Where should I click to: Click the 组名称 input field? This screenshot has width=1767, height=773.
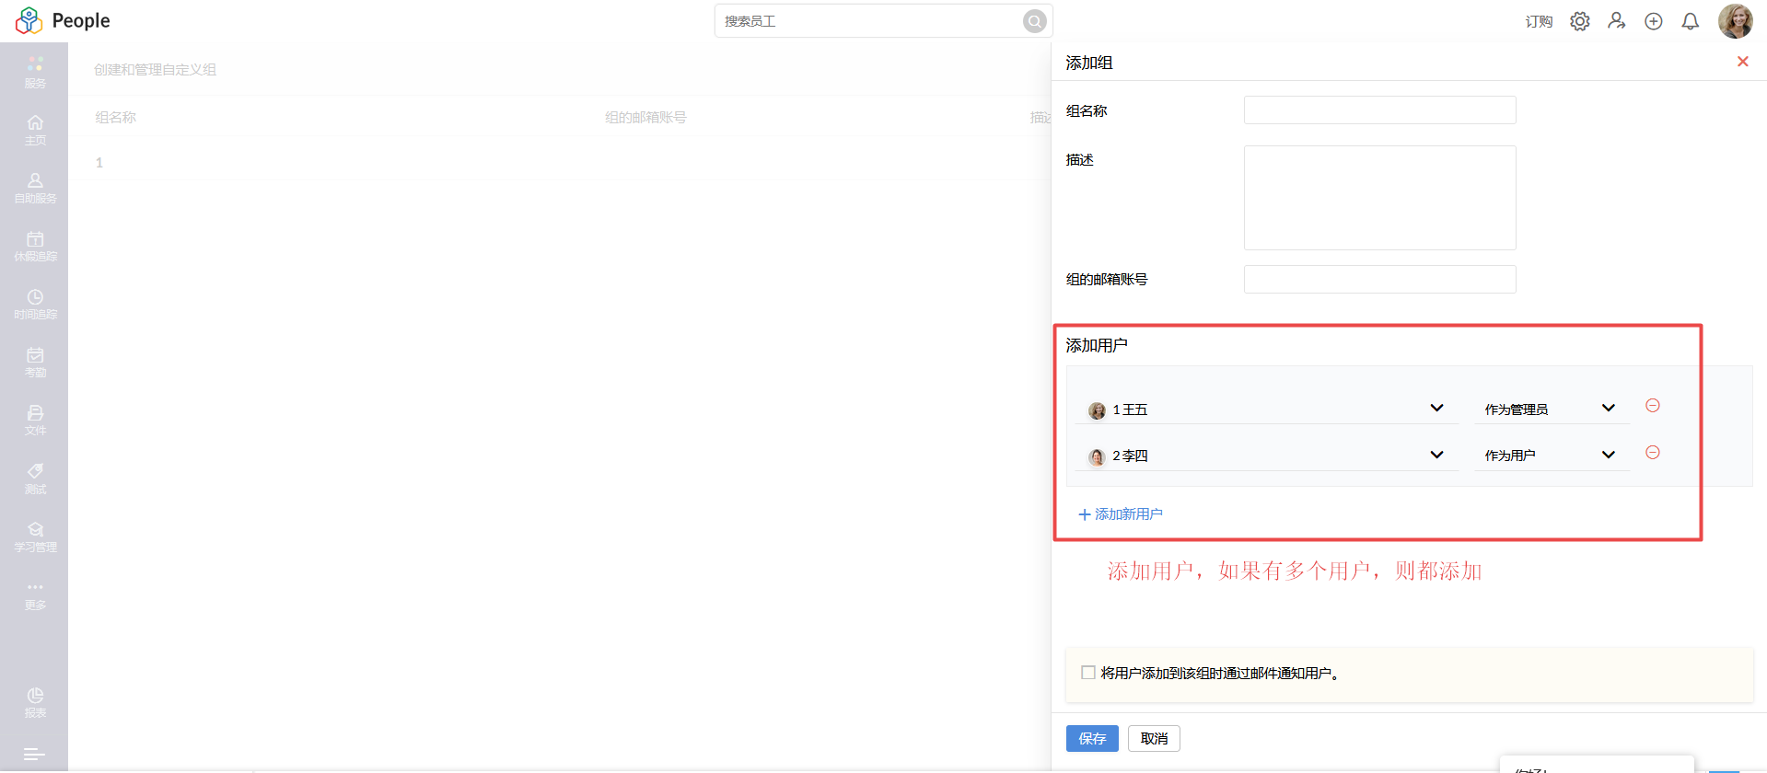(1378, 110)
